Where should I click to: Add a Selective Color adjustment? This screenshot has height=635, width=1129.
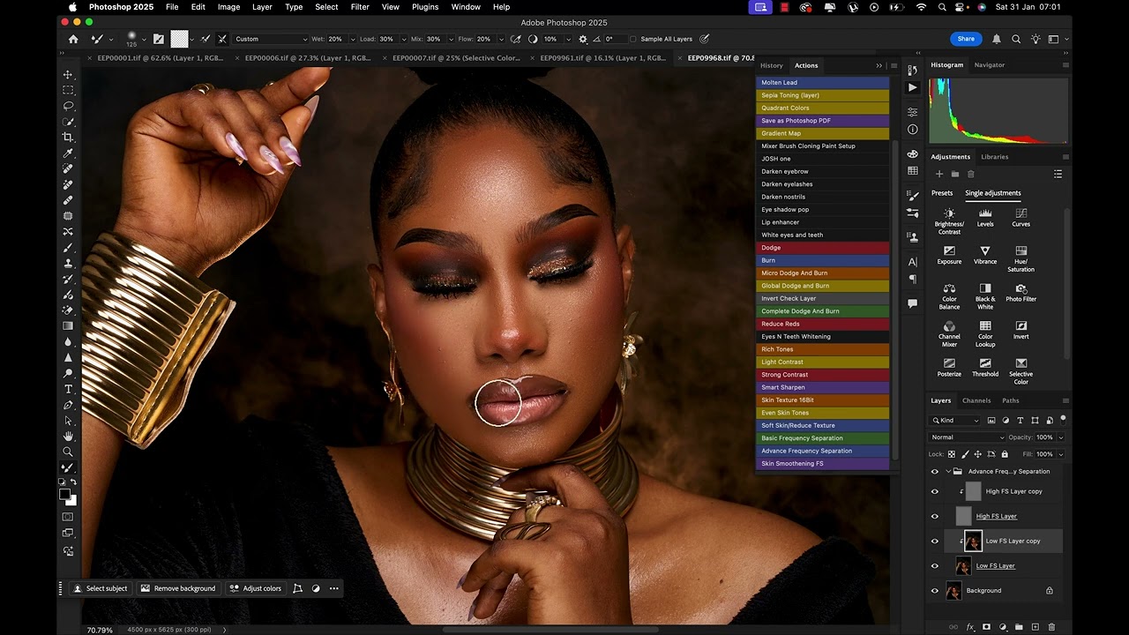[1021, 370]
